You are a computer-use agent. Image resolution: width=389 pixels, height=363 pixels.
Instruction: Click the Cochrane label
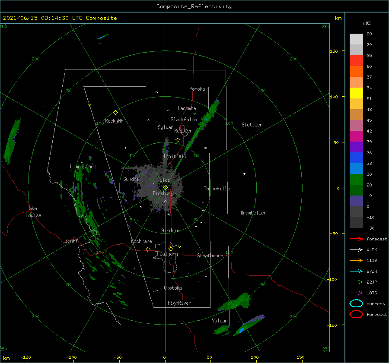141,241
